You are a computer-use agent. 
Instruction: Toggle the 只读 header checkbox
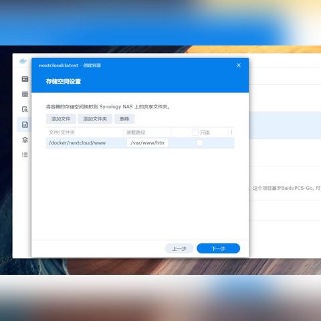click(x=195, y=132)
